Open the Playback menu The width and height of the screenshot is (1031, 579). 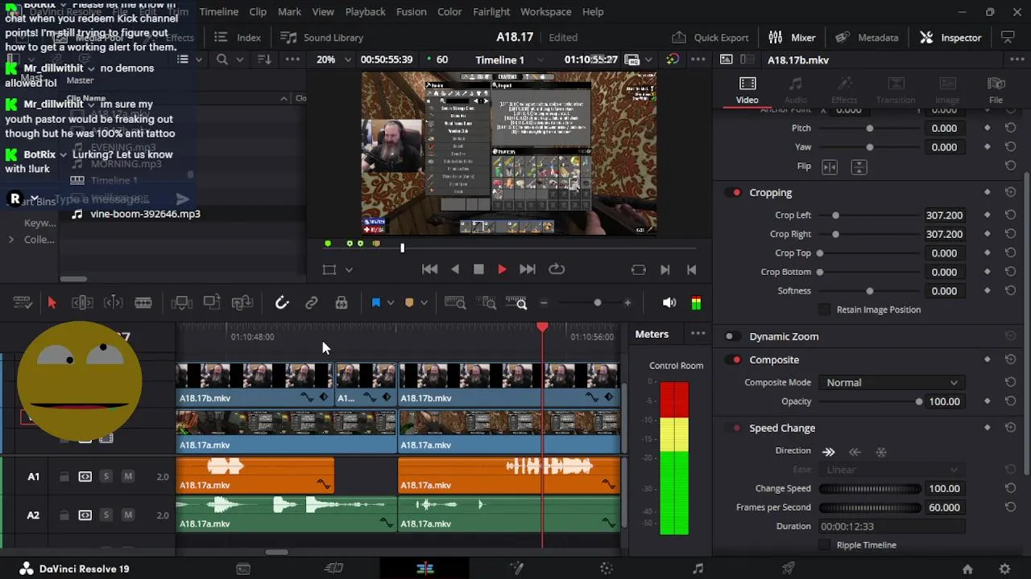(x=365, y=12)
